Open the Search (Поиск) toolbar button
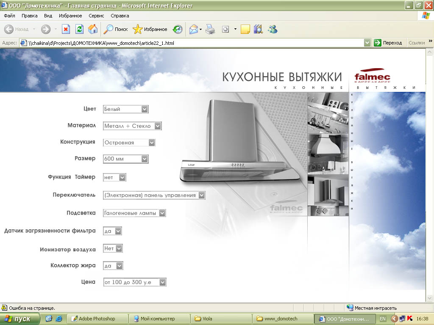The width and height of the screenshot is (434, 325). tap(116, 29)
